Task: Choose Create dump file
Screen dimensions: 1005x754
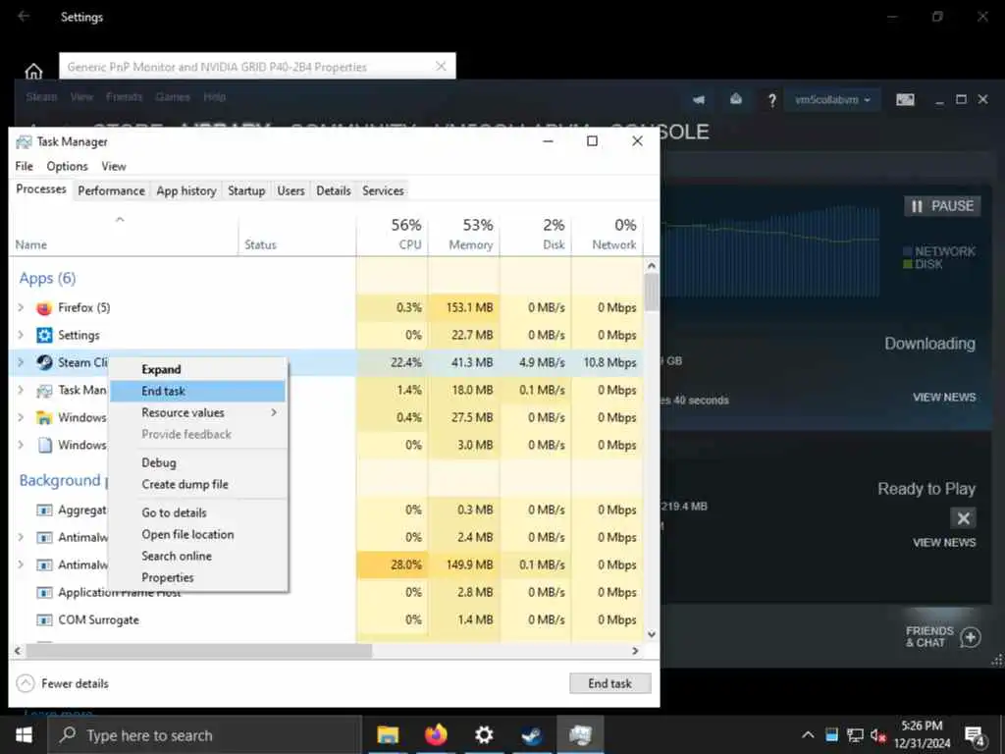Action: pyautogui.click(x=197, y=485)
